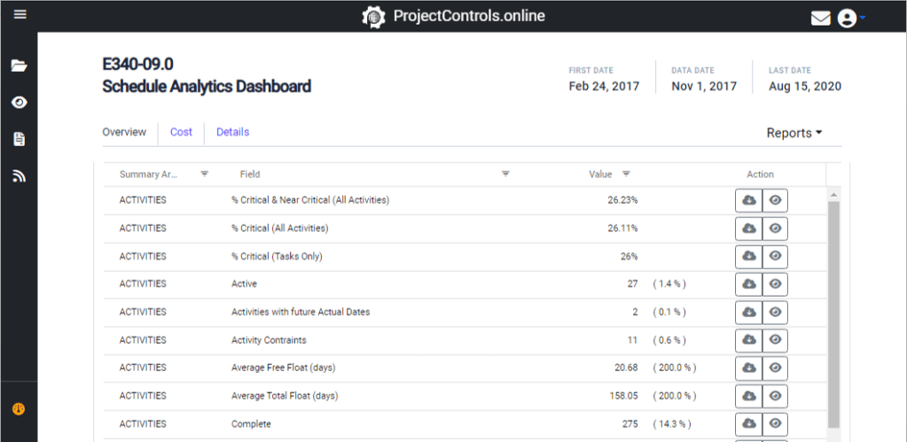This screenshot has height=442, width=907.
Task: Download the Active row data
Action: [x=748, y=284]
